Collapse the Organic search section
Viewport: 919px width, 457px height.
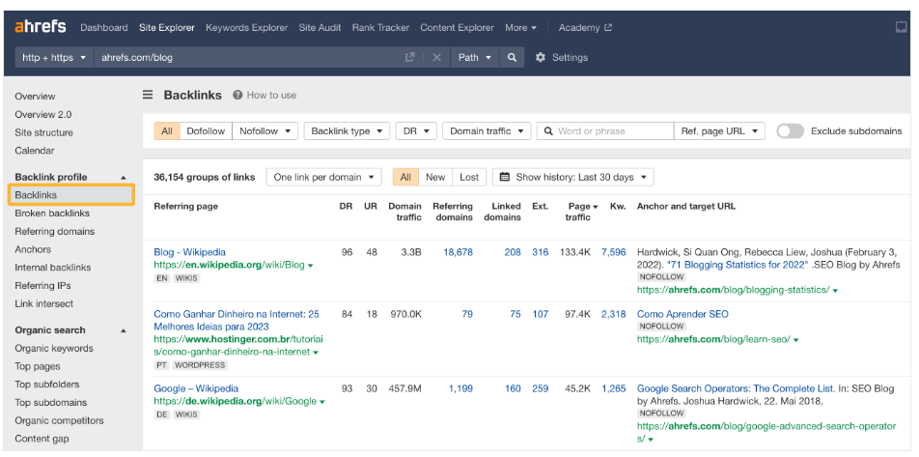(x=124, y=330)
